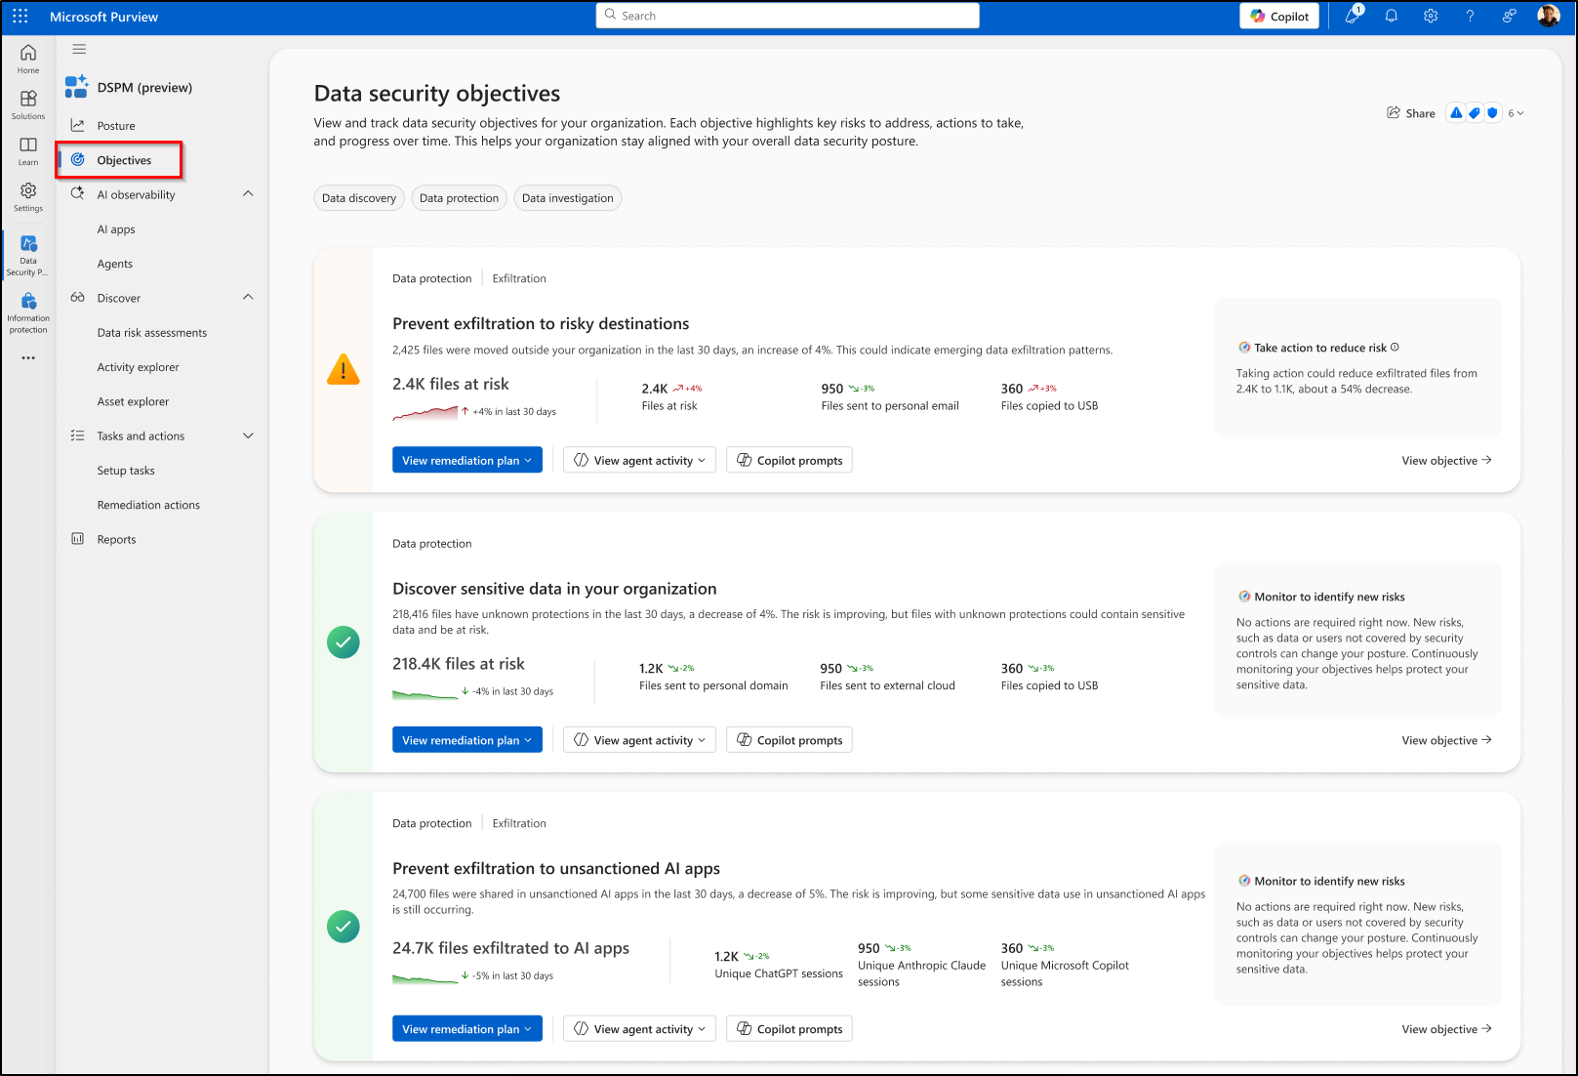The height and width of the screenshot is (1076, 1578).
Task: Select the Data Security Posture rail icon
Action: click(27, 252)
